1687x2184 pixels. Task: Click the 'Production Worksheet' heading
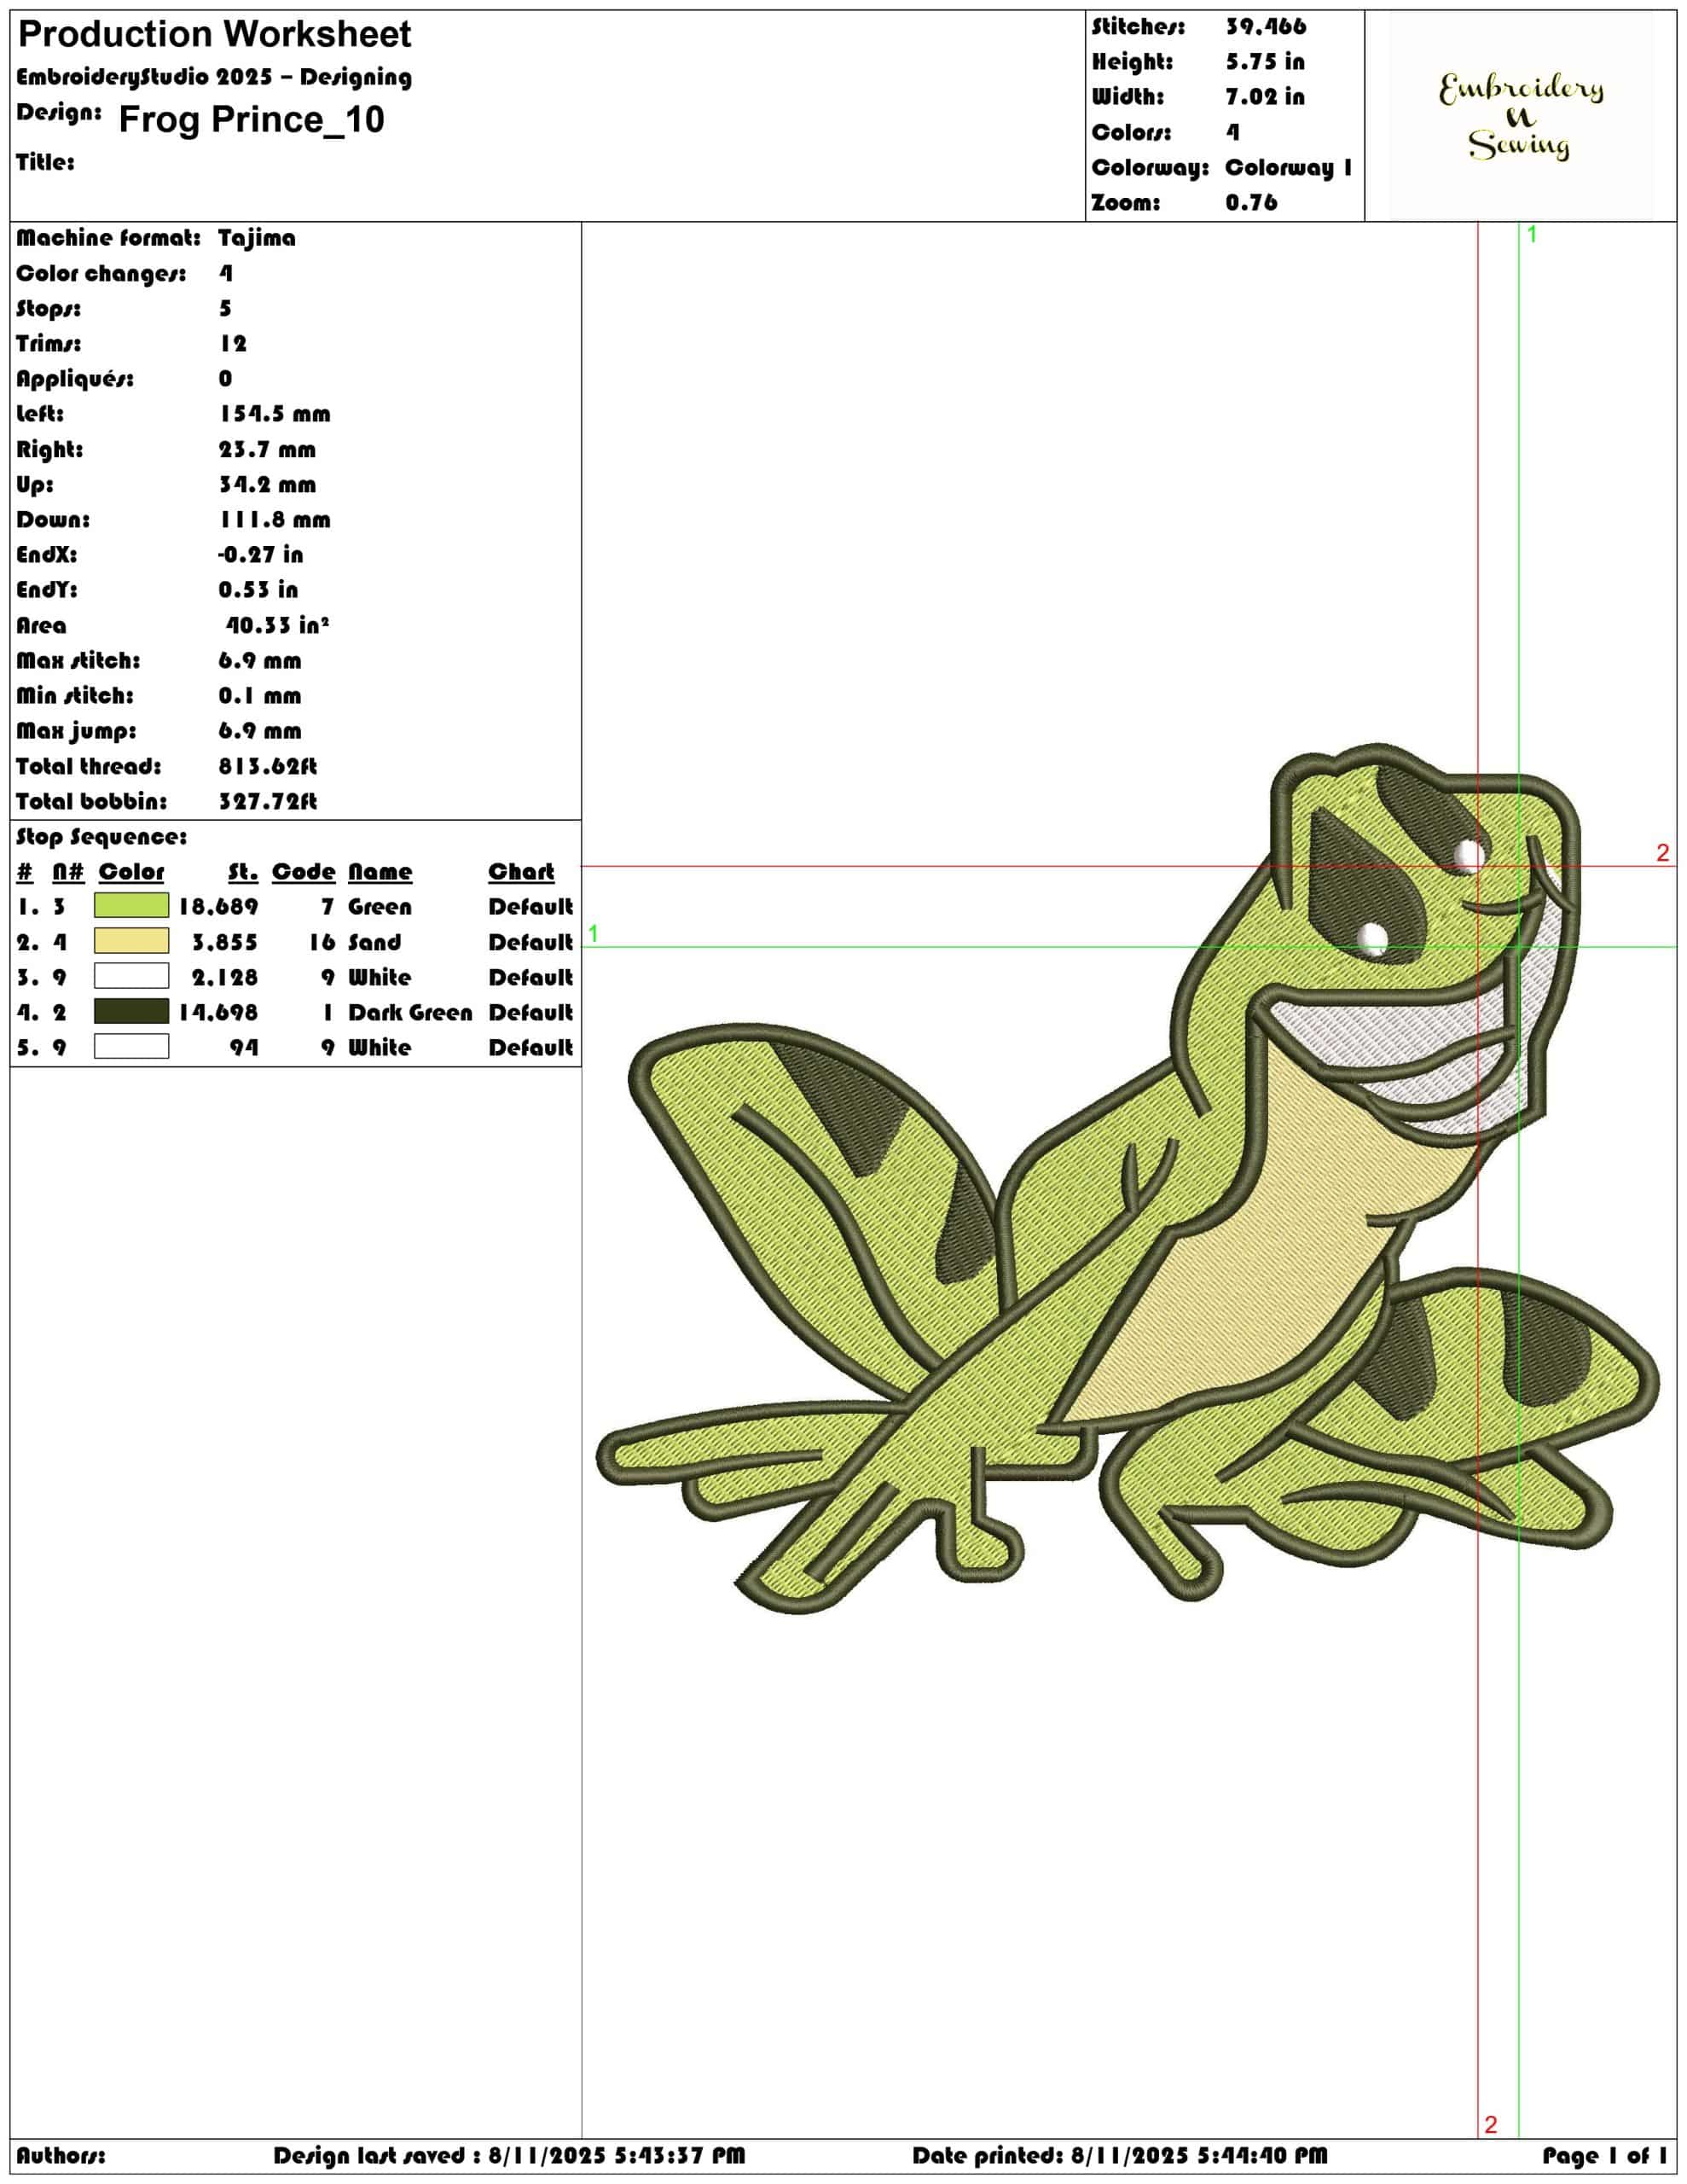coord(214,34)
